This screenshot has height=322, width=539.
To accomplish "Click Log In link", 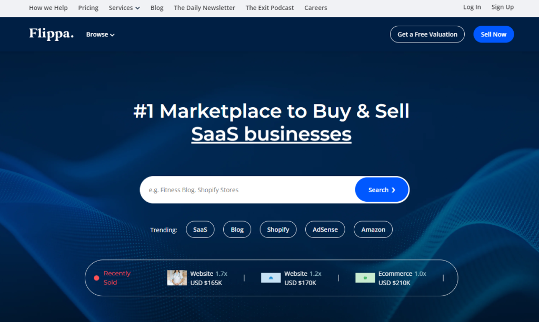I will (472, 7).
